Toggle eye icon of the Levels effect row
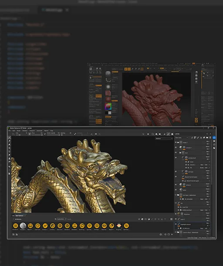Viewport: 223px width, 266px height. pyautogui.click(x=186, y=162)
